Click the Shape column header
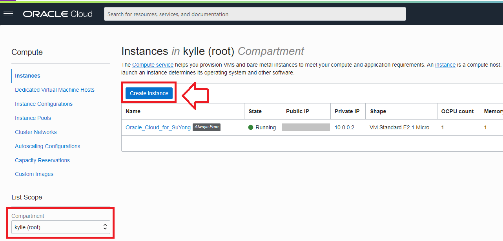Viewport: 503px width, 241px height. point(378,111)
